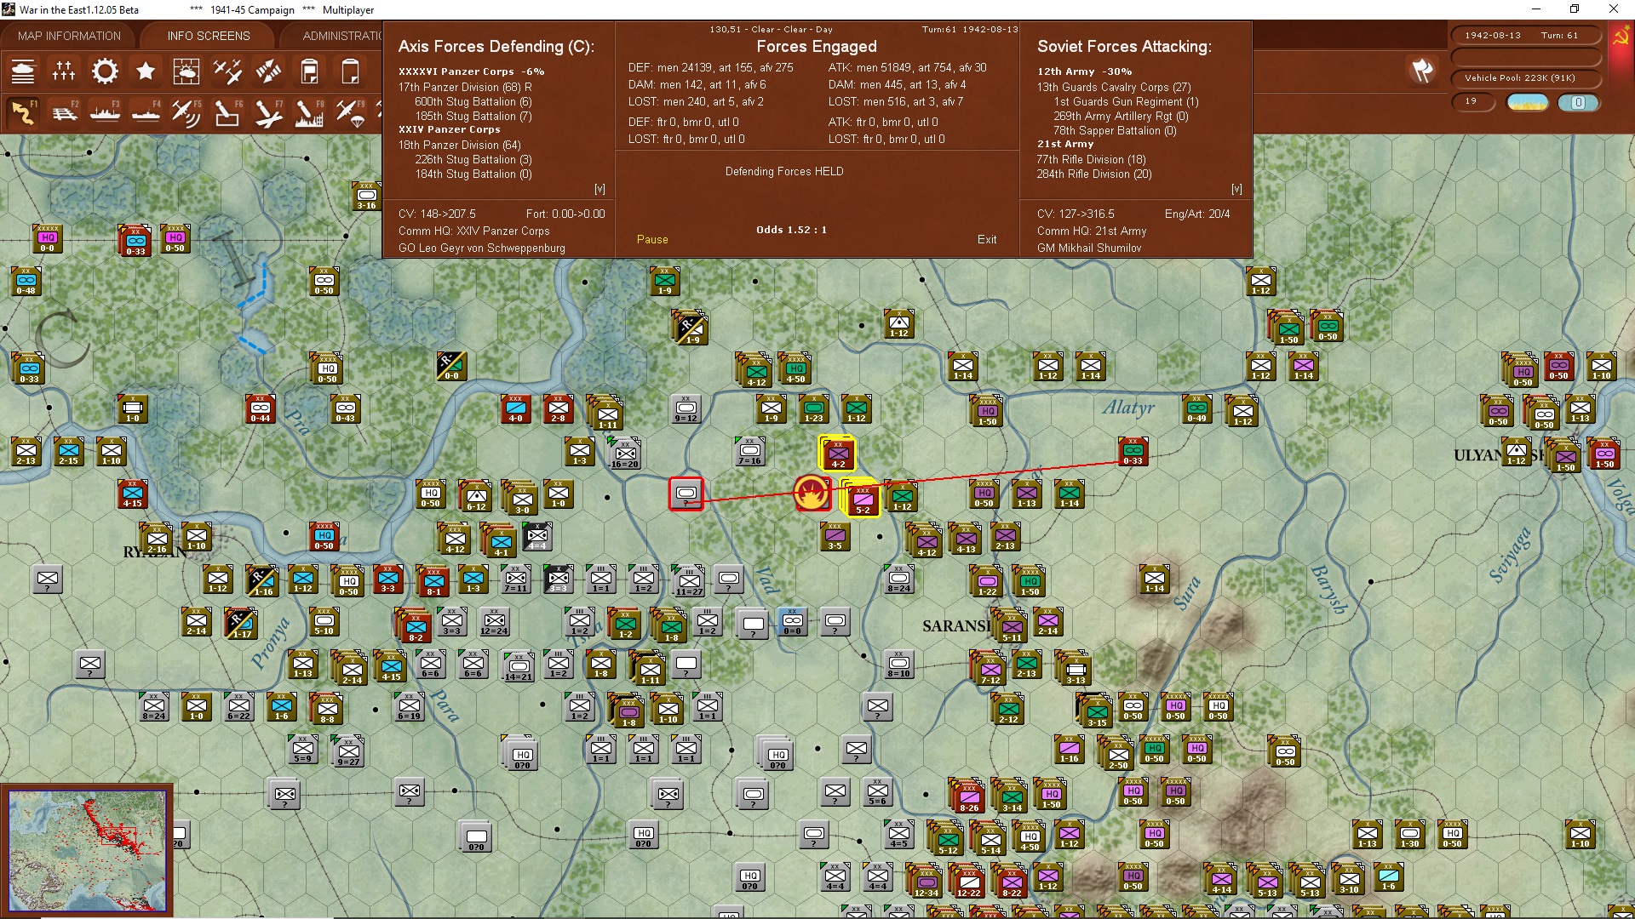
Task: Click Exit in the combat report
Action: tap(987, 240)
